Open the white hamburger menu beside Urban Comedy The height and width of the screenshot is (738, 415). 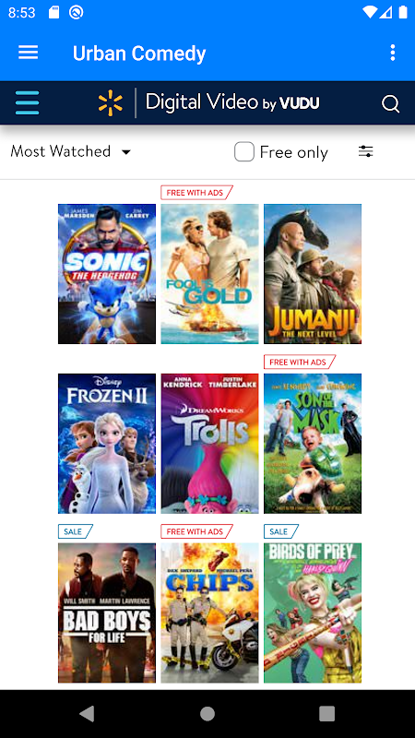[29, 53]
